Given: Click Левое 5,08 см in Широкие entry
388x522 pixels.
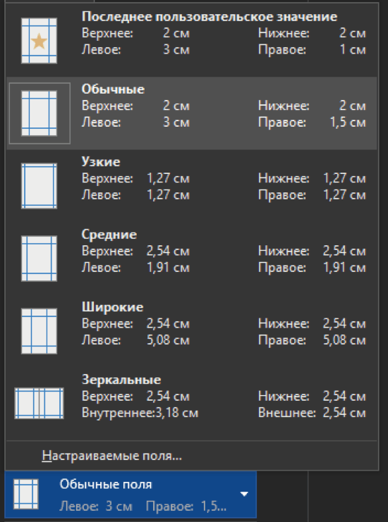Looking at the screenshot, I should pos(135,340).
